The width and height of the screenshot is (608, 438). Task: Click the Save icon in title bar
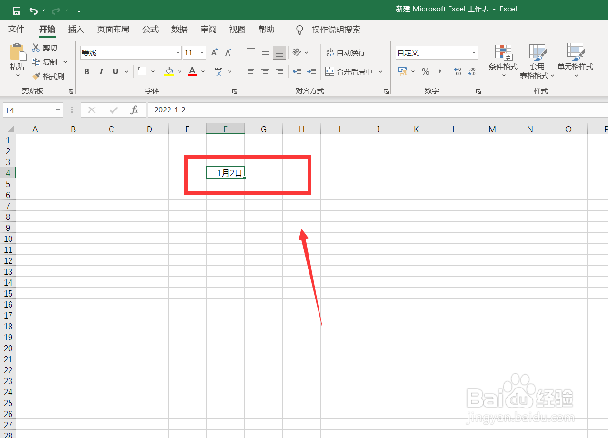coord(17,10)
